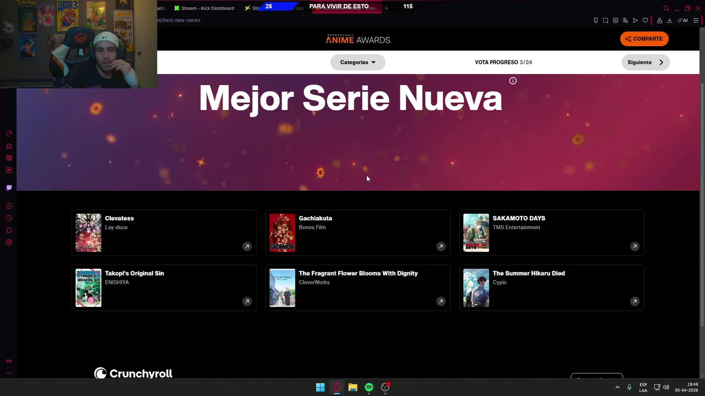Show hidden system tray icons

point(617,387)
